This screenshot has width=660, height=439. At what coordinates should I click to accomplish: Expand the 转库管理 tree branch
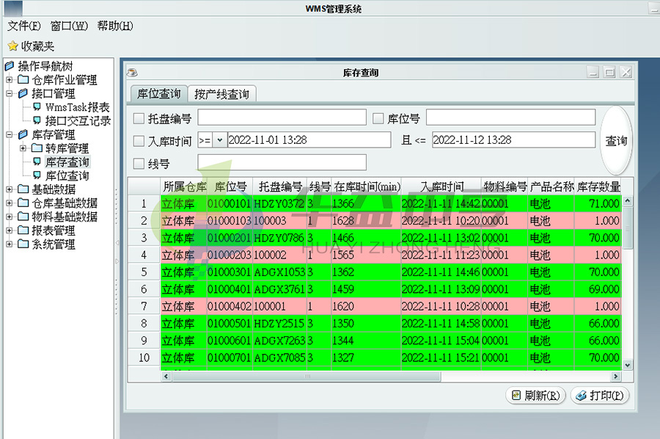pyautogui.click(x=22, y=148)
